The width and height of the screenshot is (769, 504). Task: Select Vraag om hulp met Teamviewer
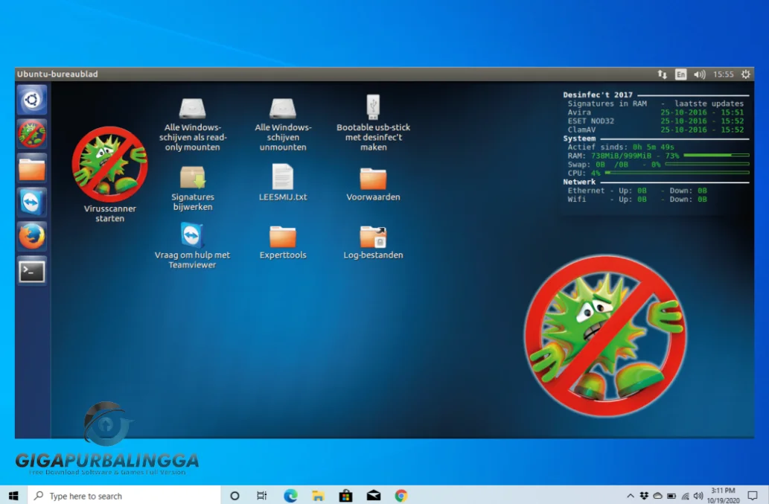[192, 246]
